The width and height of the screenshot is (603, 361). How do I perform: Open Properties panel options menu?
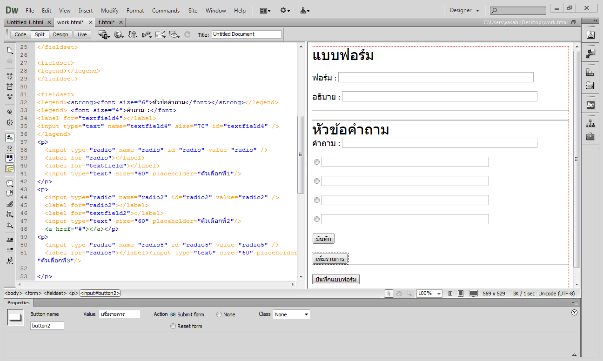pyautogui.click(x=576, y=303)
